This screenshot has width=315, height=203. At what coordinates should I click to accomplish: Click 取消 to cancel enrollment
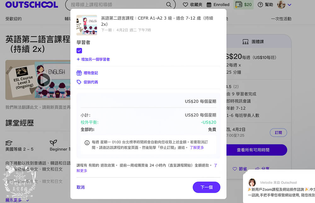click(x=81, y=187)
